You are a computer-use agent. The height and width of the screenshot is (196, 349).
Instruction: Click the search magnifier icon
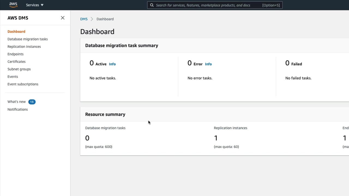[152, 5]
